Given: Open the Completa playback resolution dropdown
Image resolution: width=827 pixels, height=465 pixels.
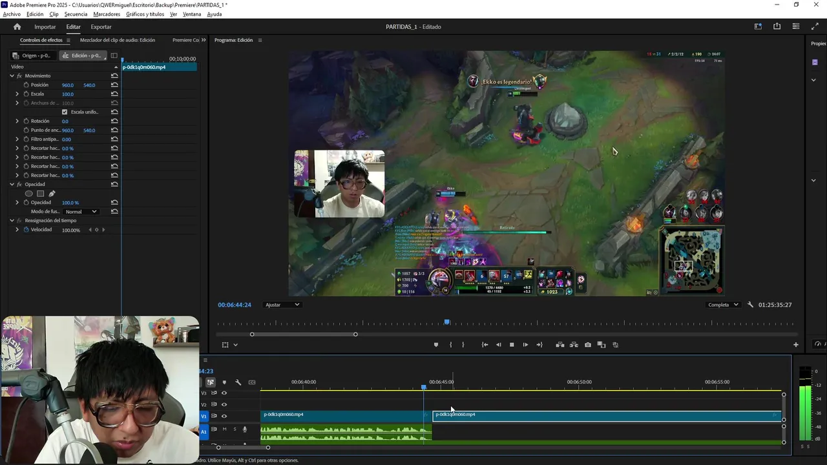Looking at the screenshot, I should click(723, 305).
